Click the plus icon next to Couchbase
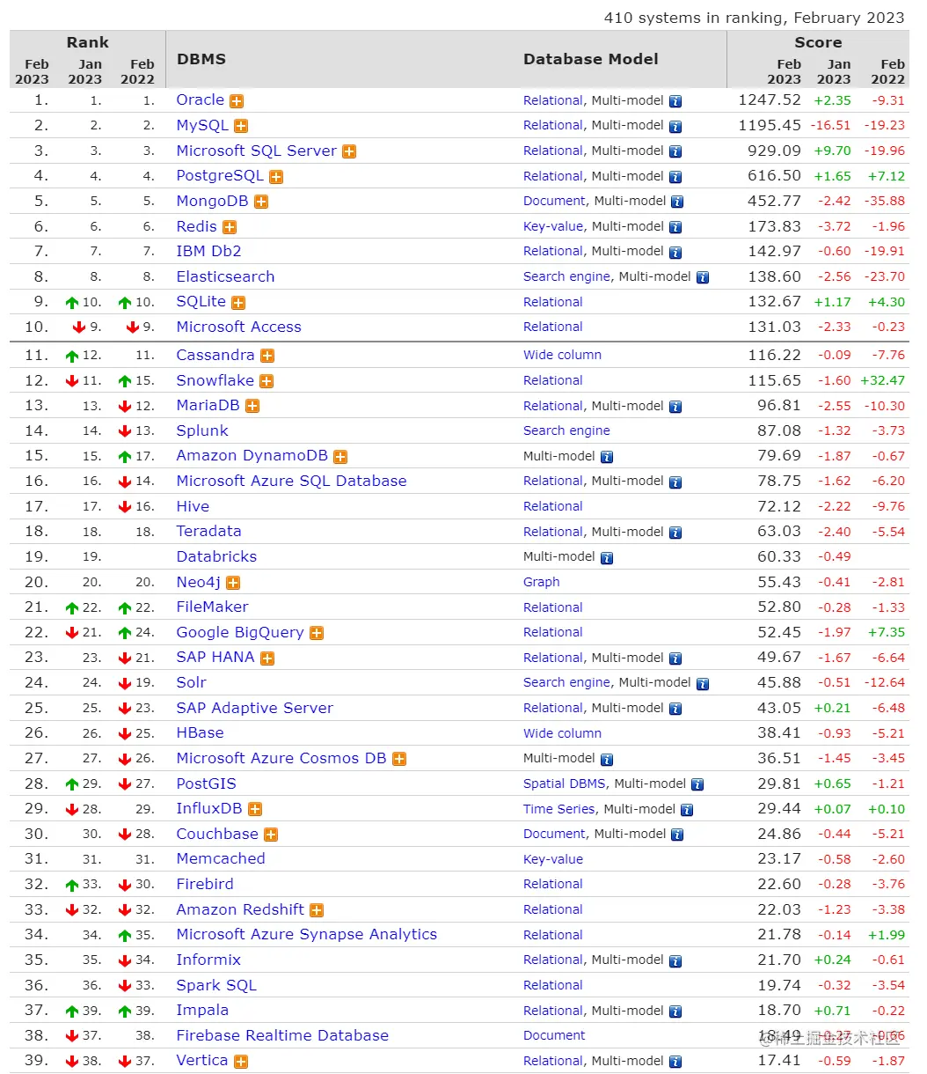927x1074 pixels. click(x=271, y=835)
